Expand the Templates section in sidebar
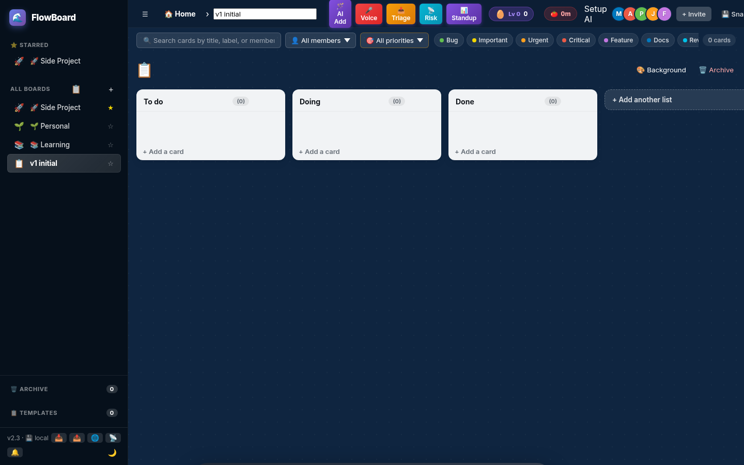Image resolution: width=744 pixels, height=465 pixels. pos(64,413)
